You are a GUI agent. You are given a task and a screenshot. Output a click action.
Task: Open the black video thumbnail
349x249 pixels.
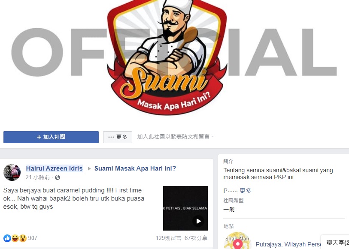185,208
